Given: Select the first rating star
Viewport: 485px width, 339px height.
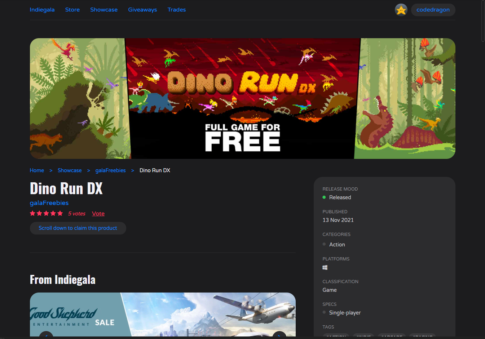Looking at the screenshot, I should tap(32, 213).
